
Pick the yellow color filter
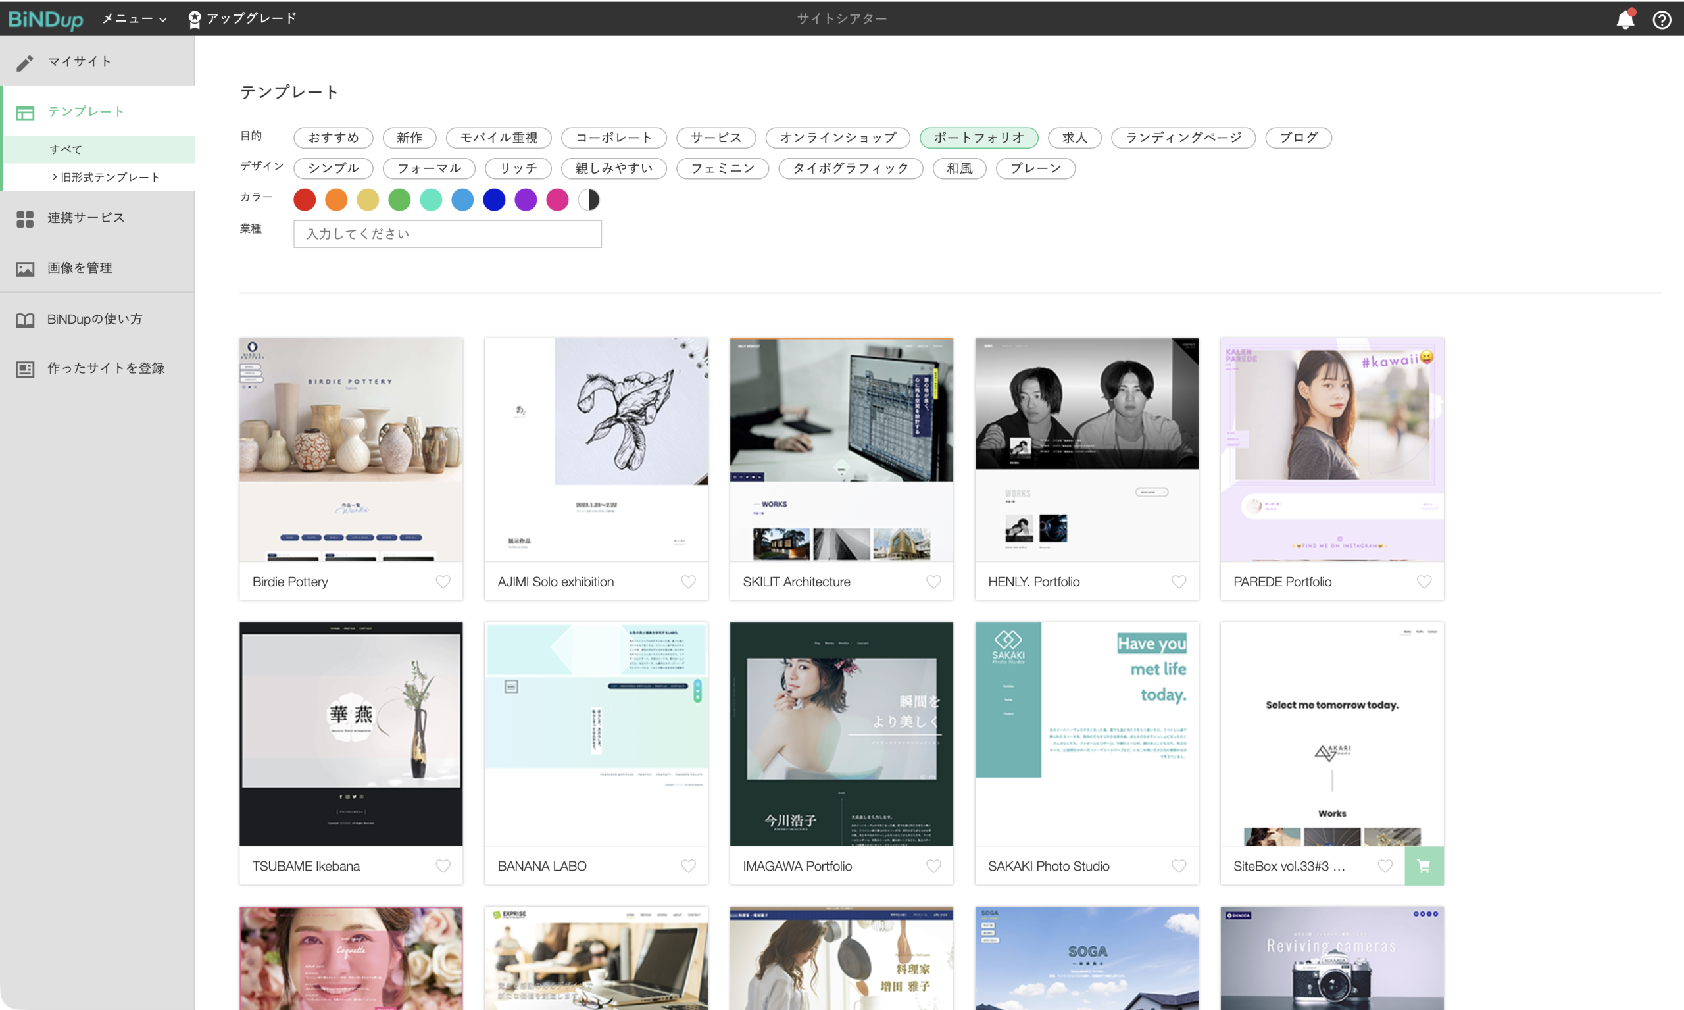pyautogui.click(x=368, y=199)
